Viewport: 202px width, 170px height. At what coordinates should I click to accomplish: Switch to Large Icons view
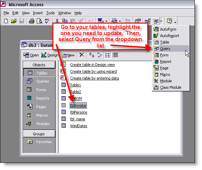coord(92,55)
